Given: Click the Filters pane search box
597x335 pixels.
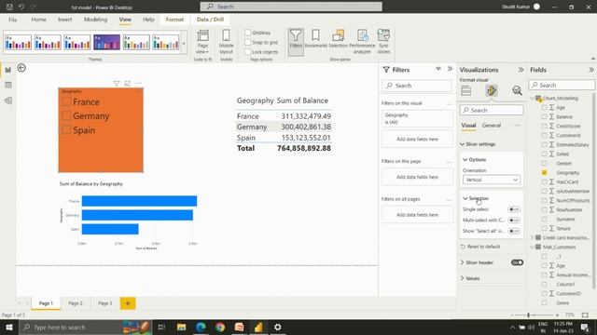Looking at the screenshot, I should [x=417, y=86].
